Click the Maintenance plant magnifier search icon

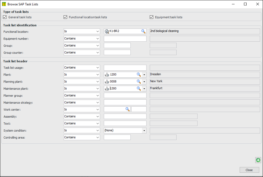click(x=139, y=88)
